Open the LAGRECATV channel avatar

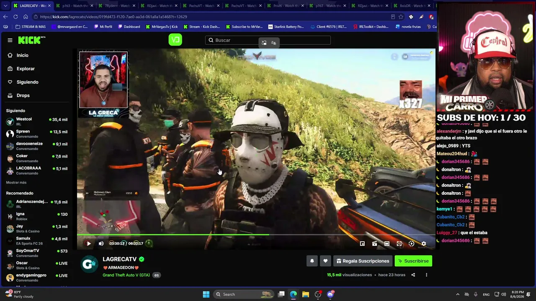click(89, 264)
